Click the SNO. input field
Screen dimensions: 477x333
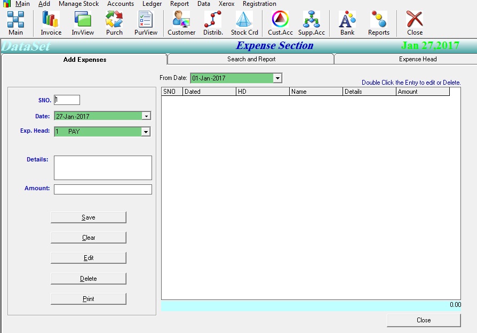point(67,100)
